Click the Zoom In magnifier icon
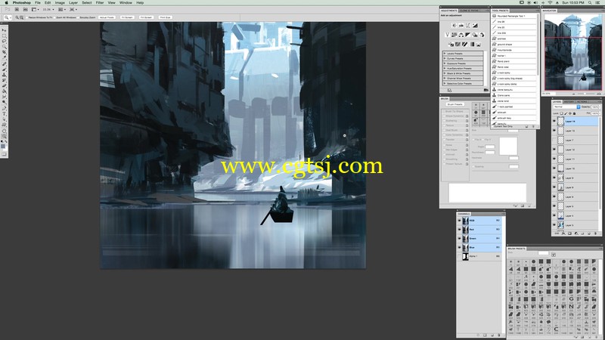 (x=17, y=17)
